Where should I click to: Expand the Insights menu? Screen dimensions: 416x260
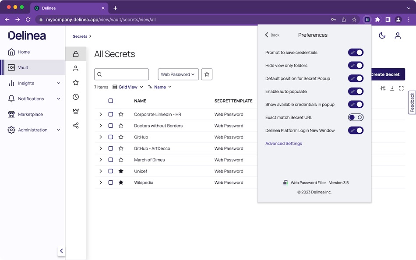58,83
